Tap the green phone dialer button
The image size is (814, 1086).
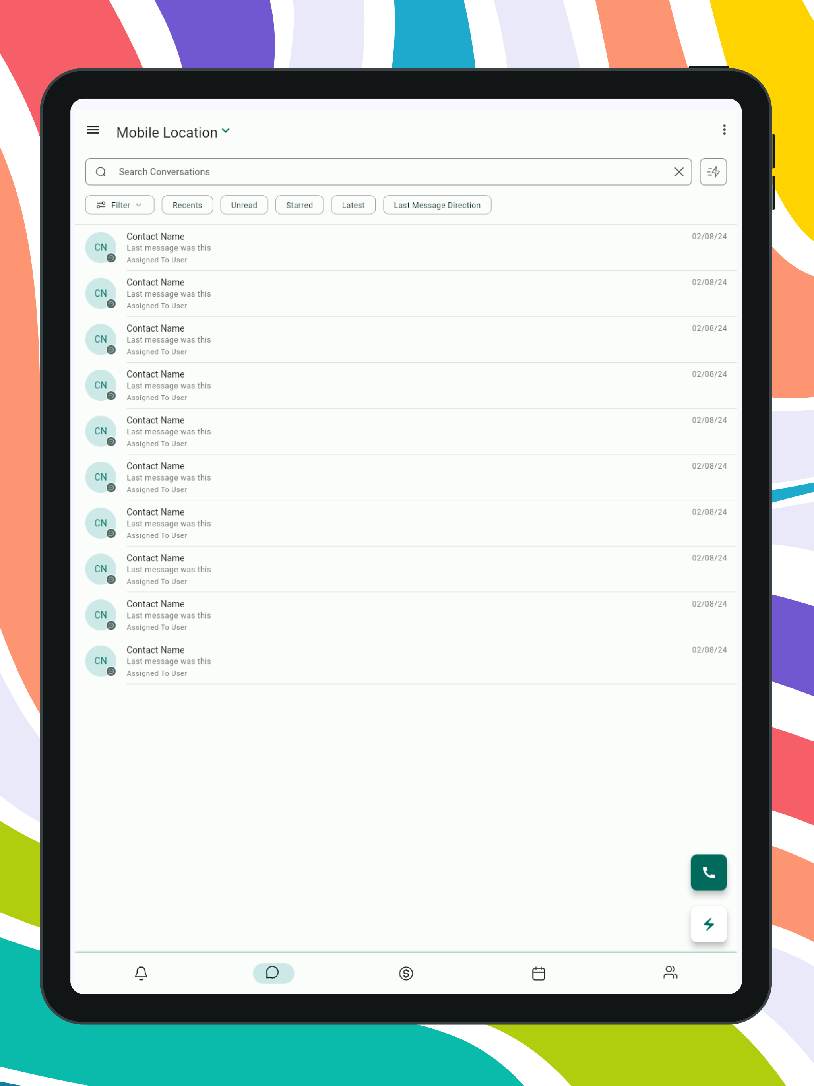pyautogui.click(x=708, y=873)
